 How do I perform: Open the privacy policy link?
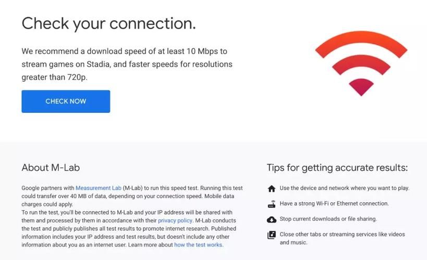(175, 220)
